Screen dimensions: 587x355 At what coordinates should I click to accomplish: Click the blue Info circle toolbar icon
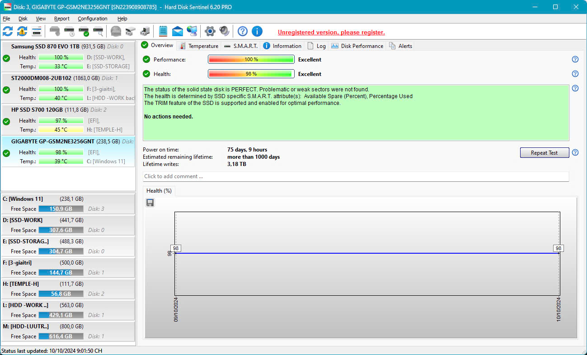coord(257,31)
